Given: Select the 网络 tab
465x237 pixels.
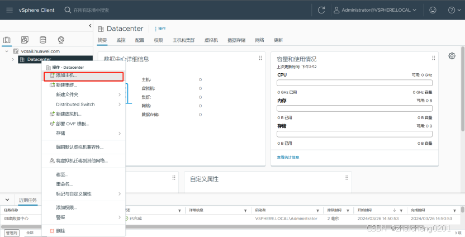Looking at the screenshot, I should click(x=259, y=40).
